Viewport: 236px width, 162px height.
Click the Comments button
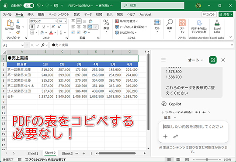click(x=209, y=14)
